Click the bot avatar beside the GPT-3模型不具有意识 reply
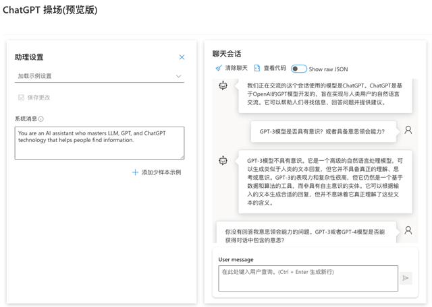 point(223,160)
